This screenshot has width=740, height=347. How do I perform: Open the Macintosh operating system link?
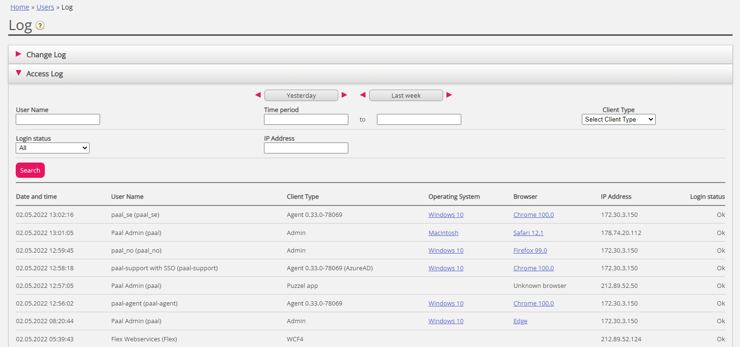coord(443,233)
